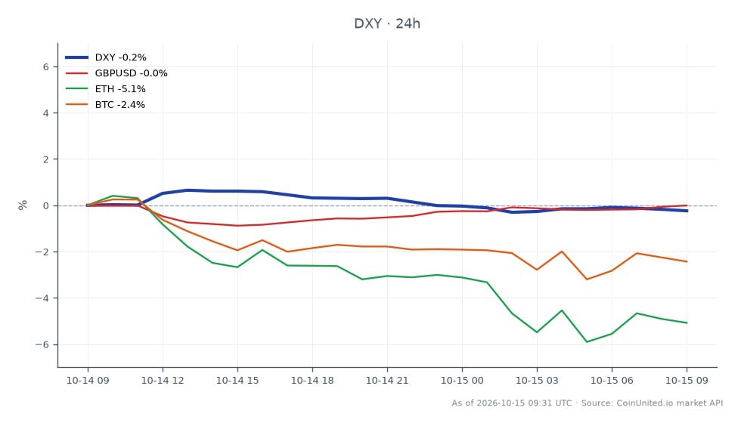Click the As of 2026-10-15 09:31 UTC timestamp
Screen dimensions: 741x426
pos(512,403)
